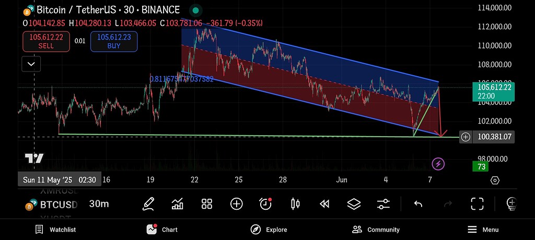Tap the green circle status indicator
This screenshot has width=535, height=240.
(195, 10)
